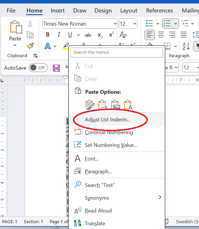
Task: Select Continue Numbering menu item
Action: coord(117,132)
